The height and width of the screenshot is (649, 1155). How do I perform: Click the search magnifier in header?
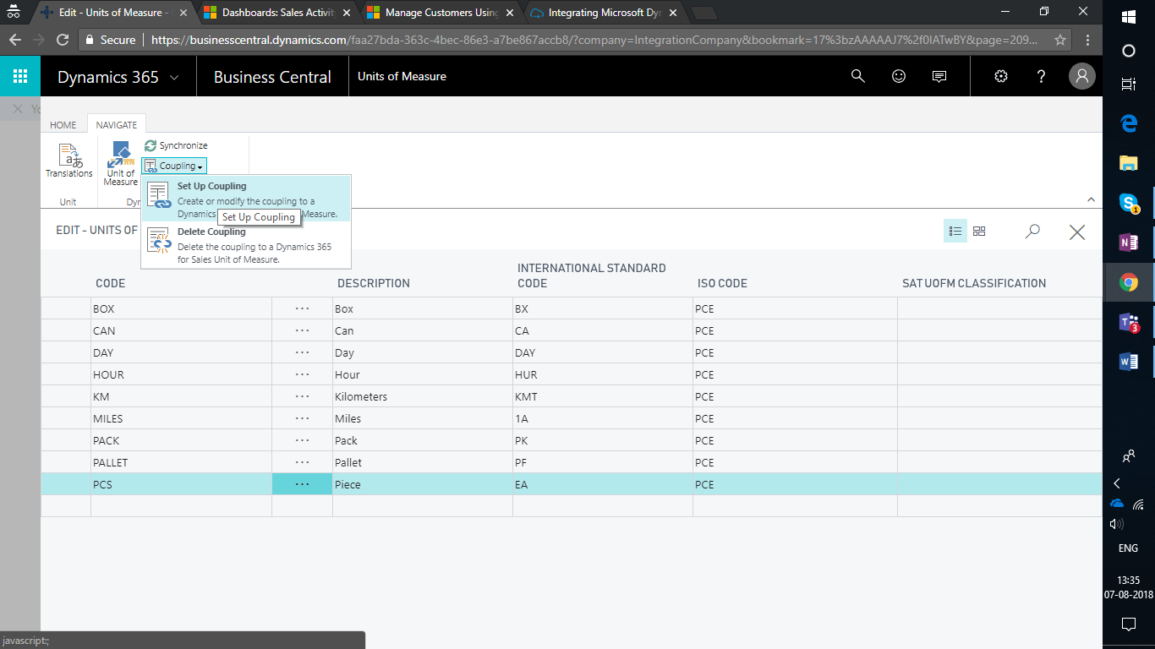tap(858, 76)
